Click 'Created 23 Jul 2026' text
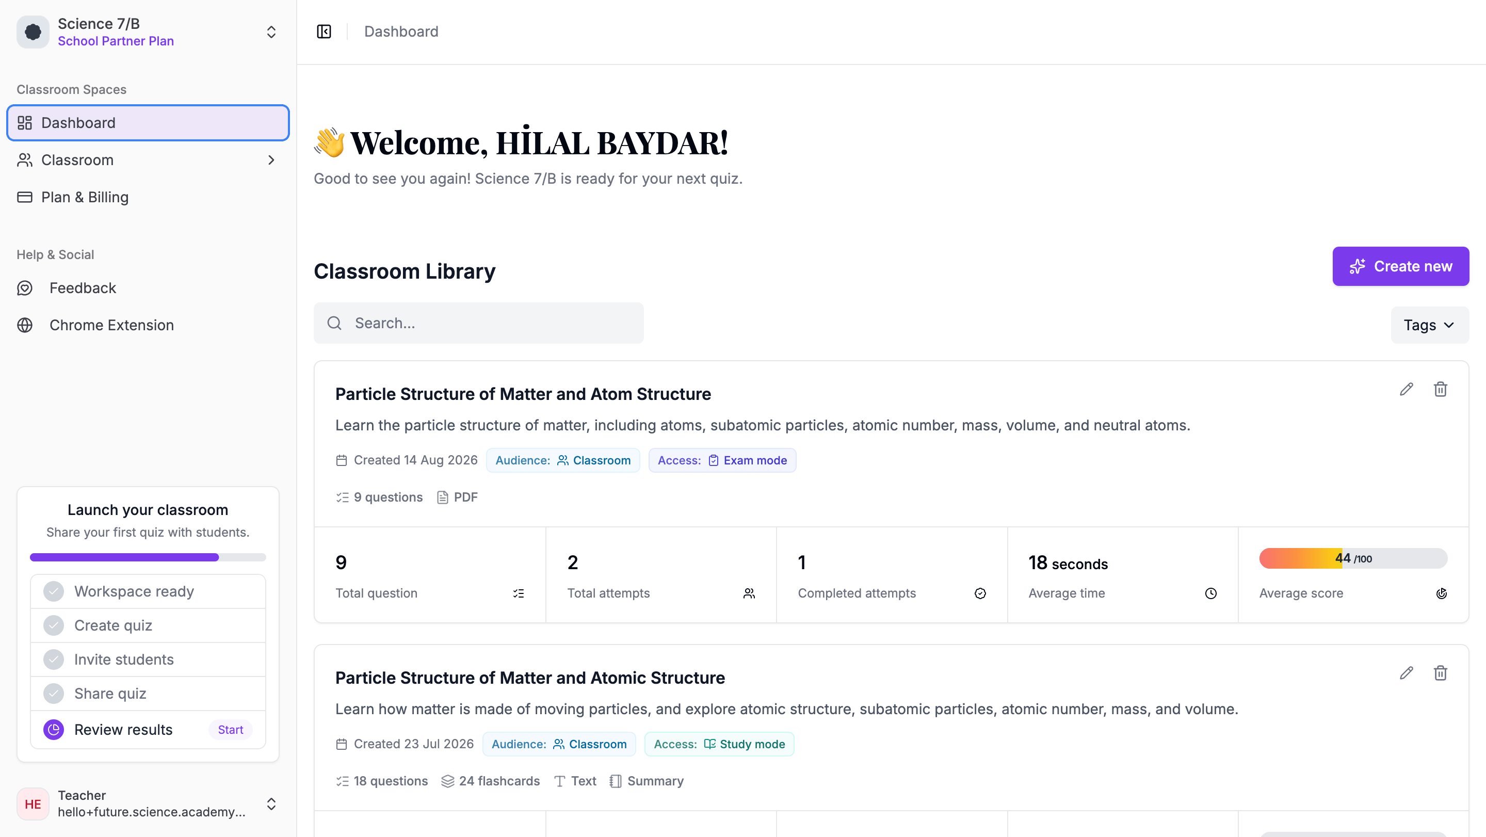Image resolution: width=1486 pixels, height=837 pixels. [414, 744]
